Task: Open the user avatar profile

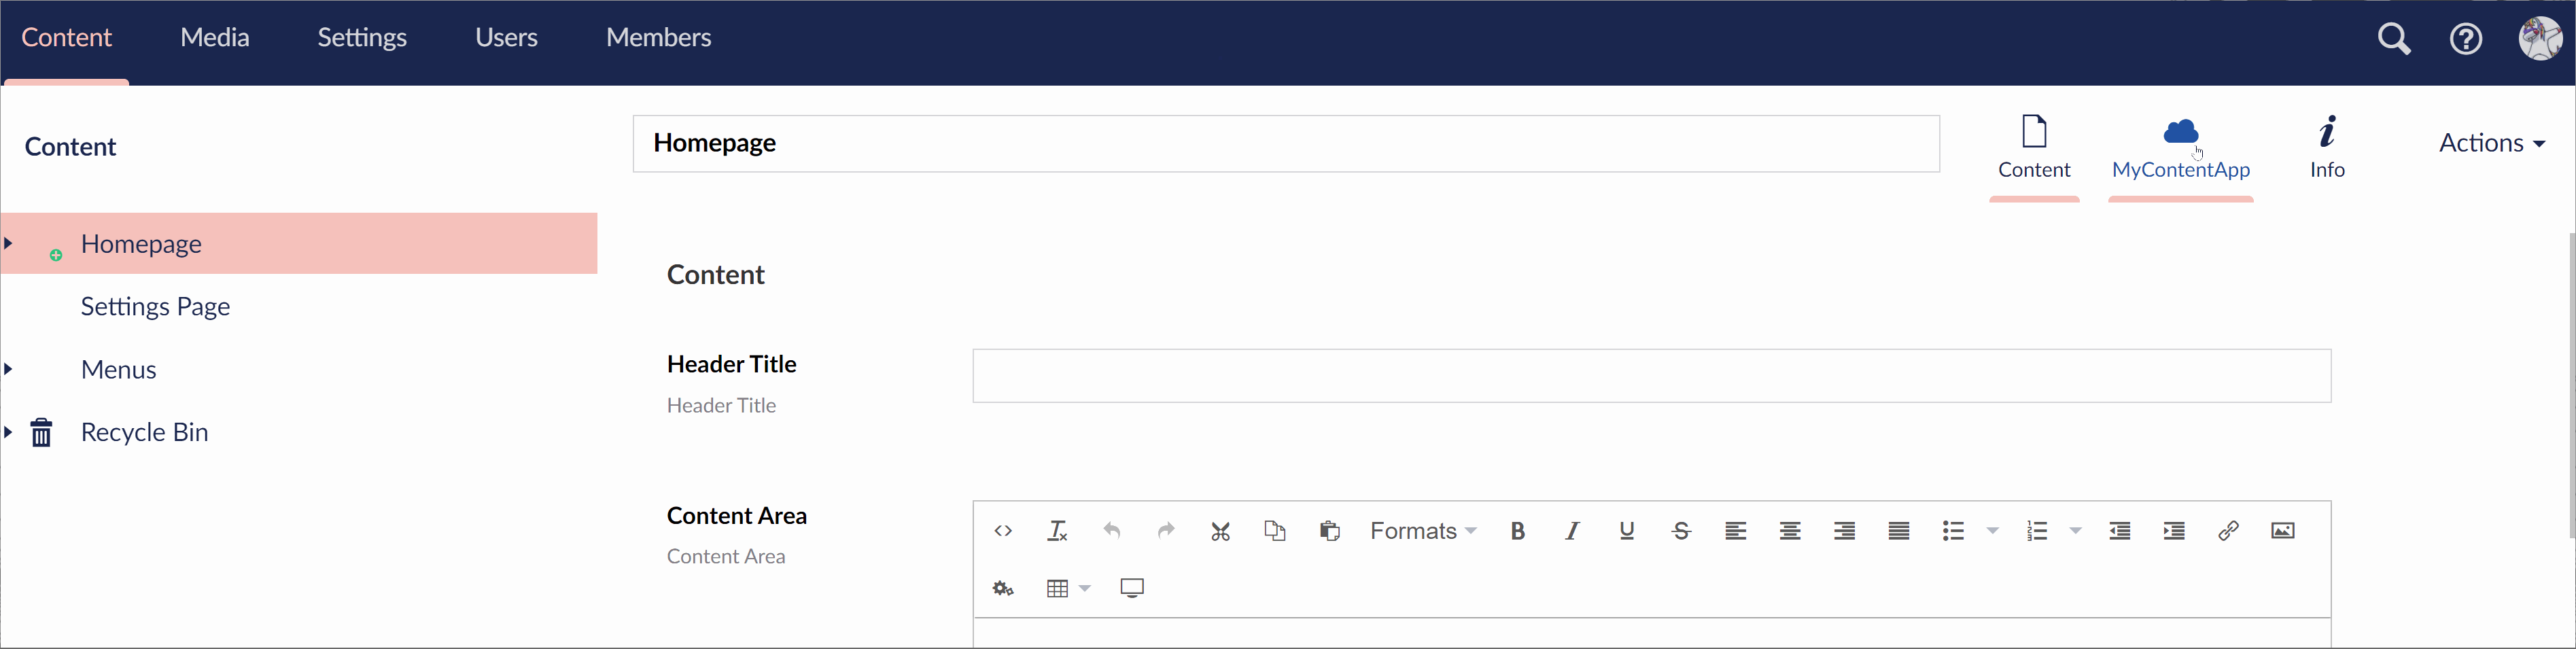Action: coord(2540,39)
